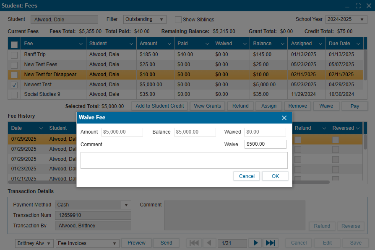The height and width of the screenshot is (250, 375).
Task: Confirm waiver with the OK button
Action: coord(275,176)
